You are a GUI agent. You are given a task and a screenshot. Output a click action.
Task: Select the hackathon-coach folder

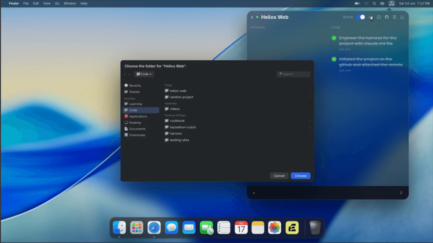click(238, 127)
